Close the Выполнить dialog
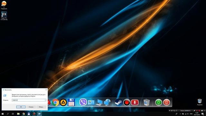This screenshot has width=206, height=116. point(46,90)
